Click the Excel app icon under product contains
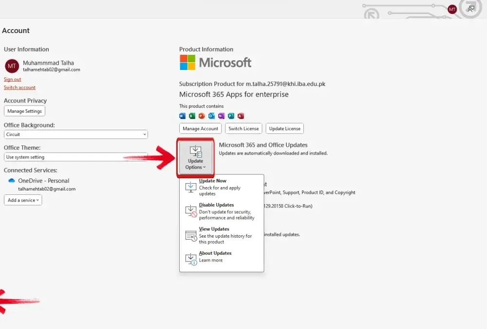 (x=192, y=116)
